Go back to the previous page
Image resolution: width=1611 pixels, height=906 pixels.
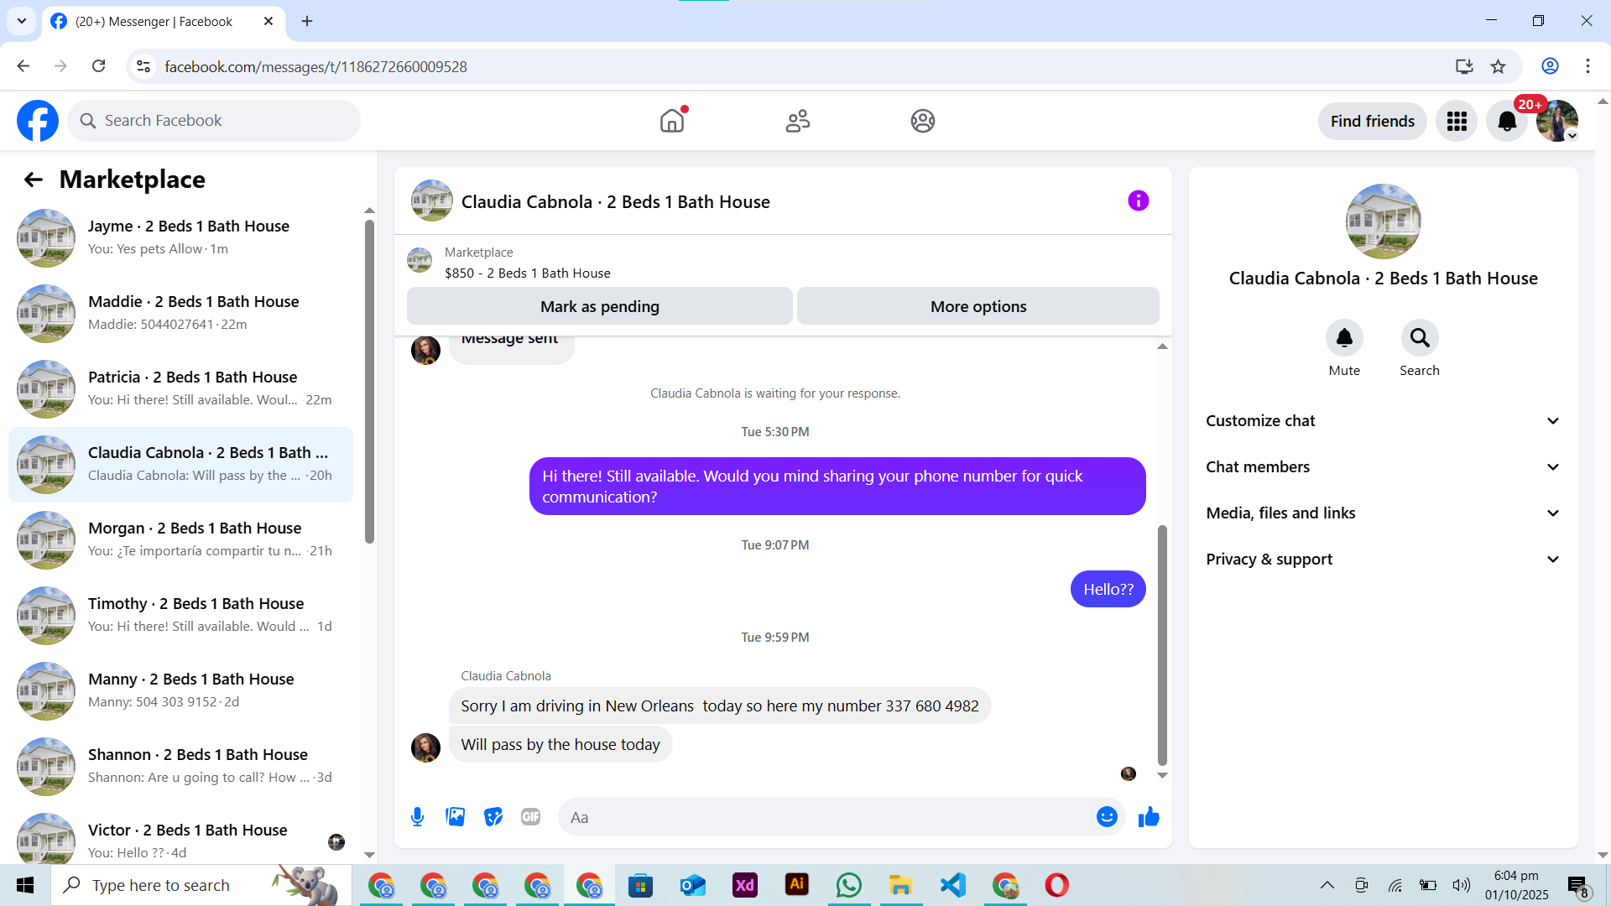point(23,66)
